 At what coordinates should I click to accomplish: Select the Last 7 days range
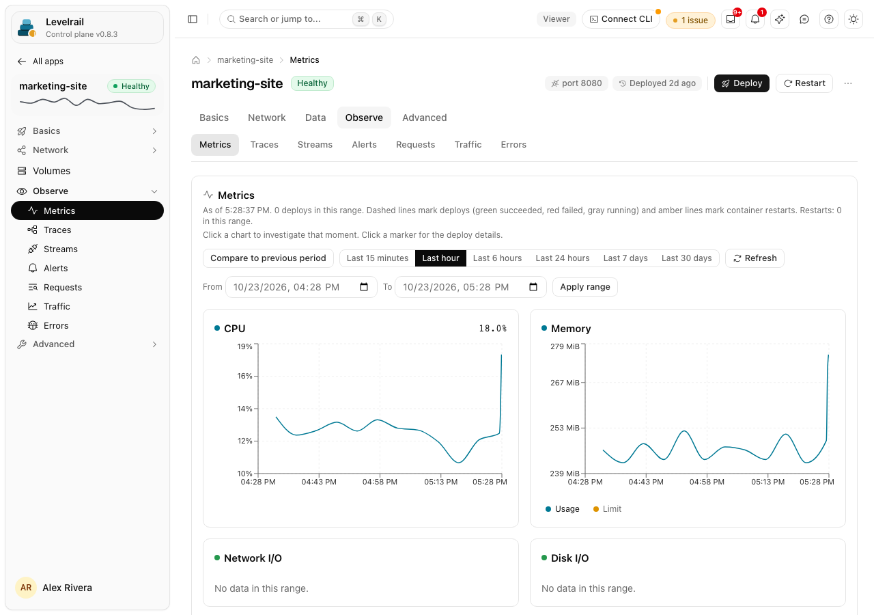625,258
